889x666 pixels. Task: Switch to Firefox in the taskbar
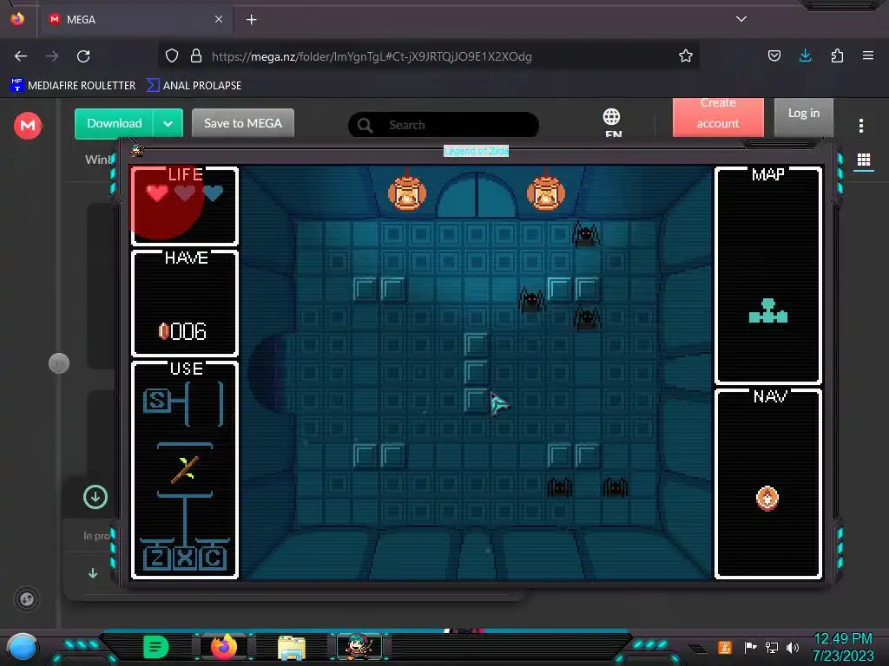[223, 647]
